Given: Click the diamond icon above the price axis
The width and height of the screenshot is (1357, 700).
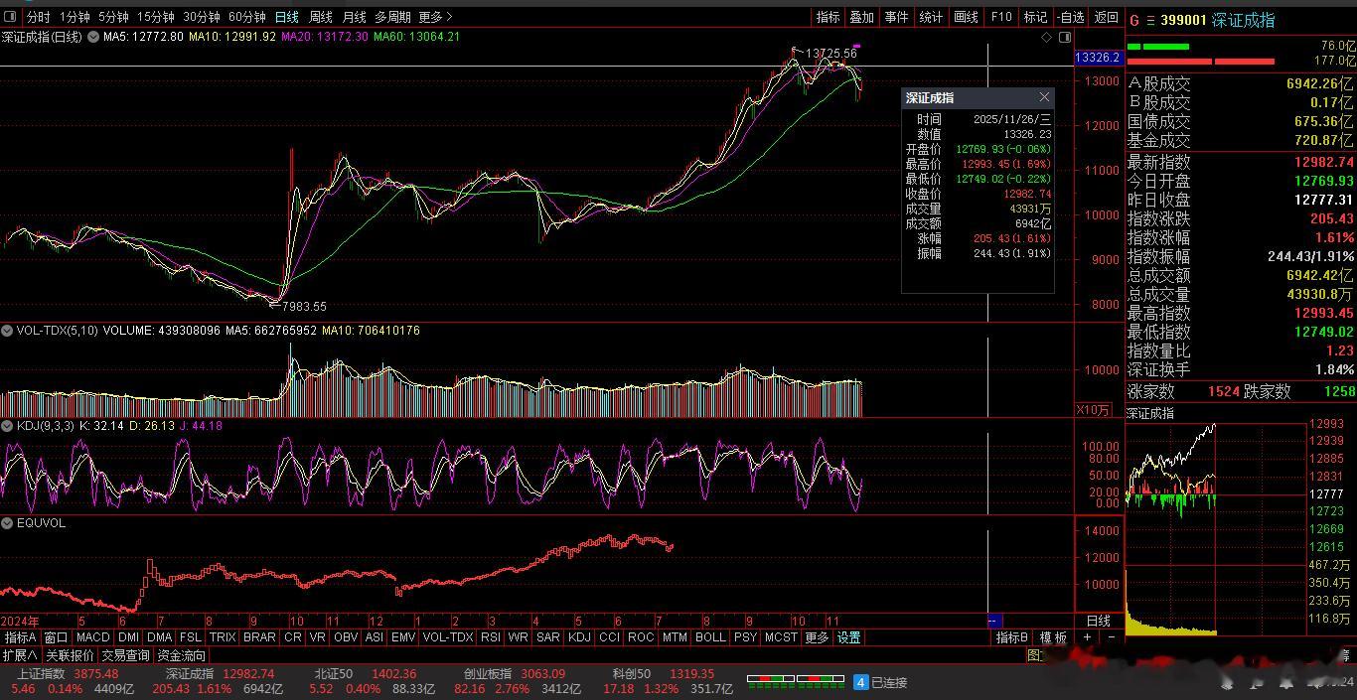Looking at the screenshot, I should point(1046,37).
